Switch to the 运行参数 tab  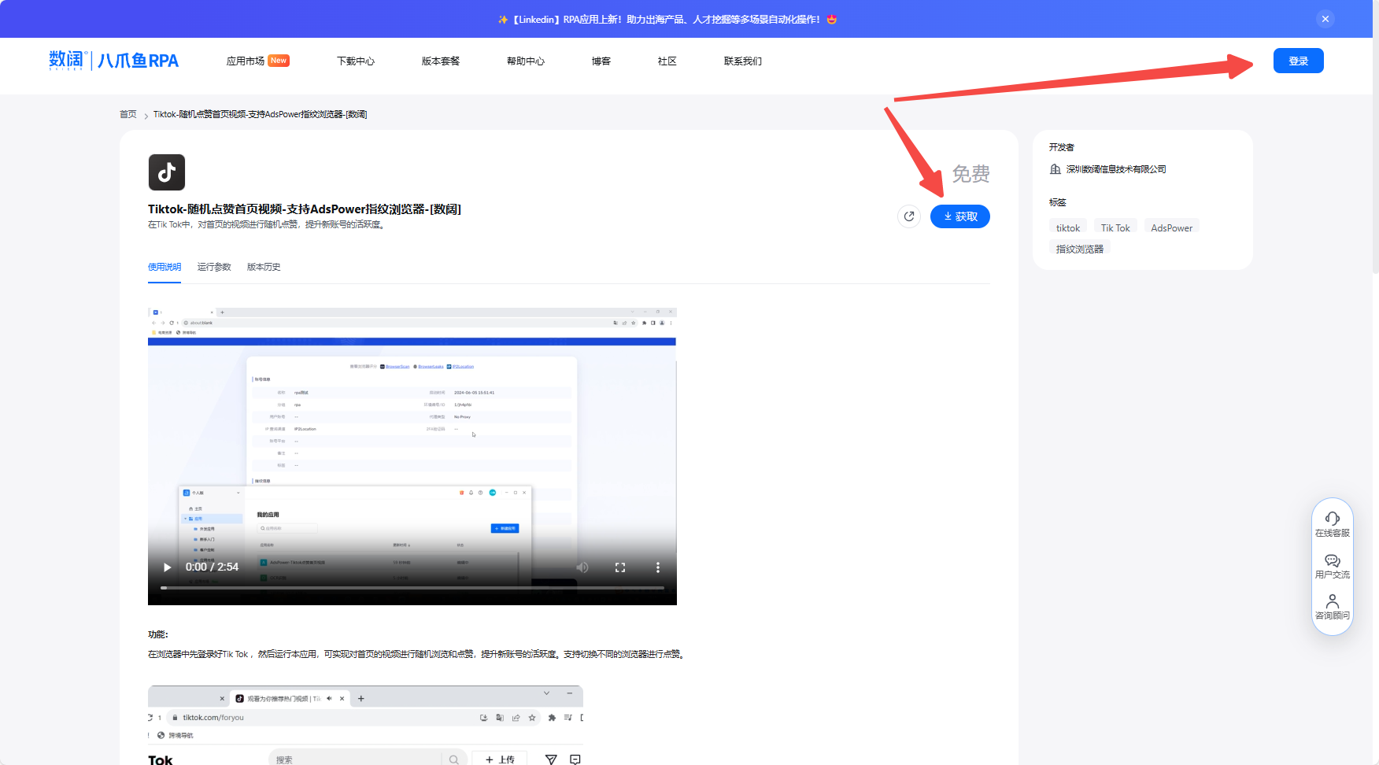[214, 267]
